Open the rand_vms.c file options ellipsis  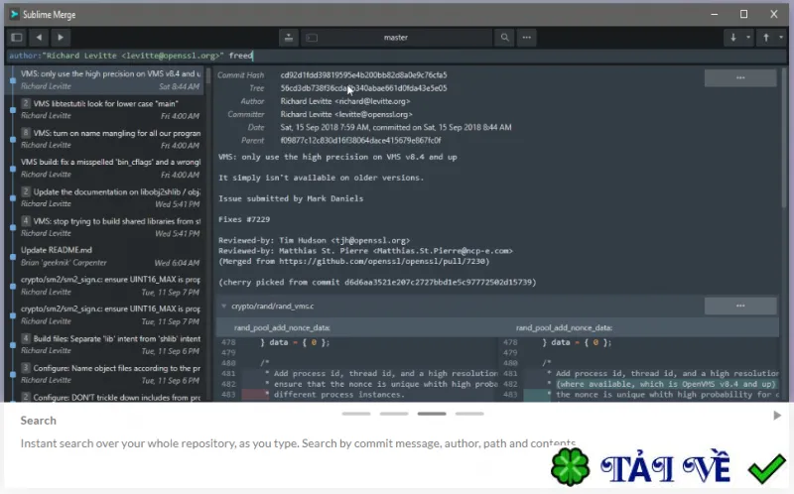coord(739,306)
